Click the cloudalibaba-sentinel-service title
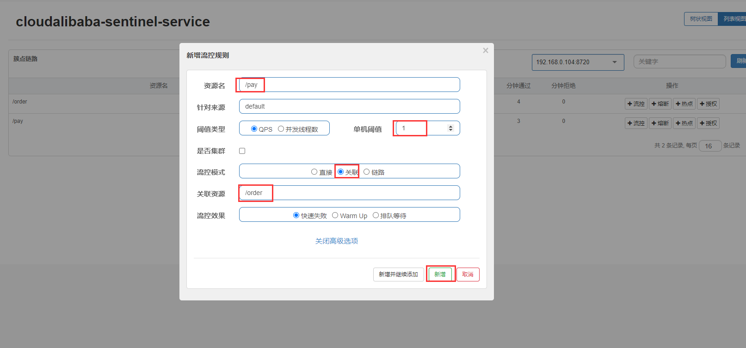This screenshot has height=348, width=746. (113, 22)
